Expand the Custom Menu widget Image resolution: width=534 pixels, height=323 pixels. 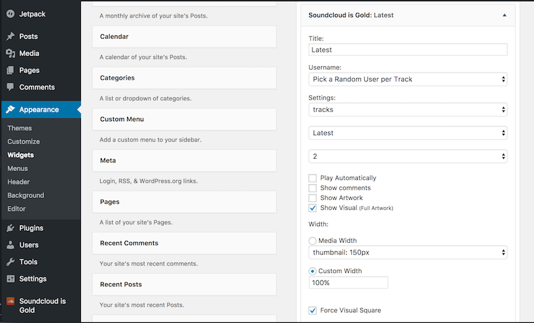(184, 119)
